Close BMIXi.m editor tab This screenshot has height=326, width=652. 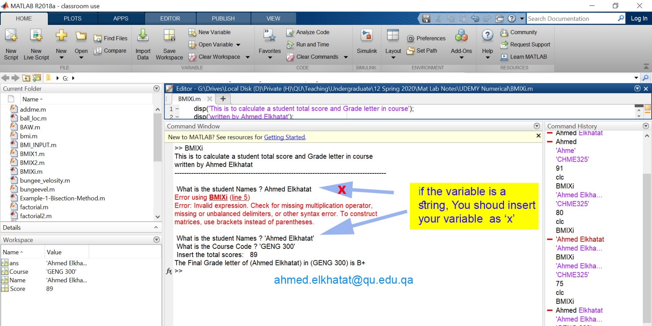point(209,99)
